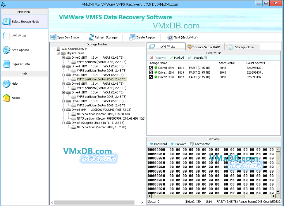Switch to the Storage Clone tab
The width and height of the screenshot is (284, 206).
242,47
